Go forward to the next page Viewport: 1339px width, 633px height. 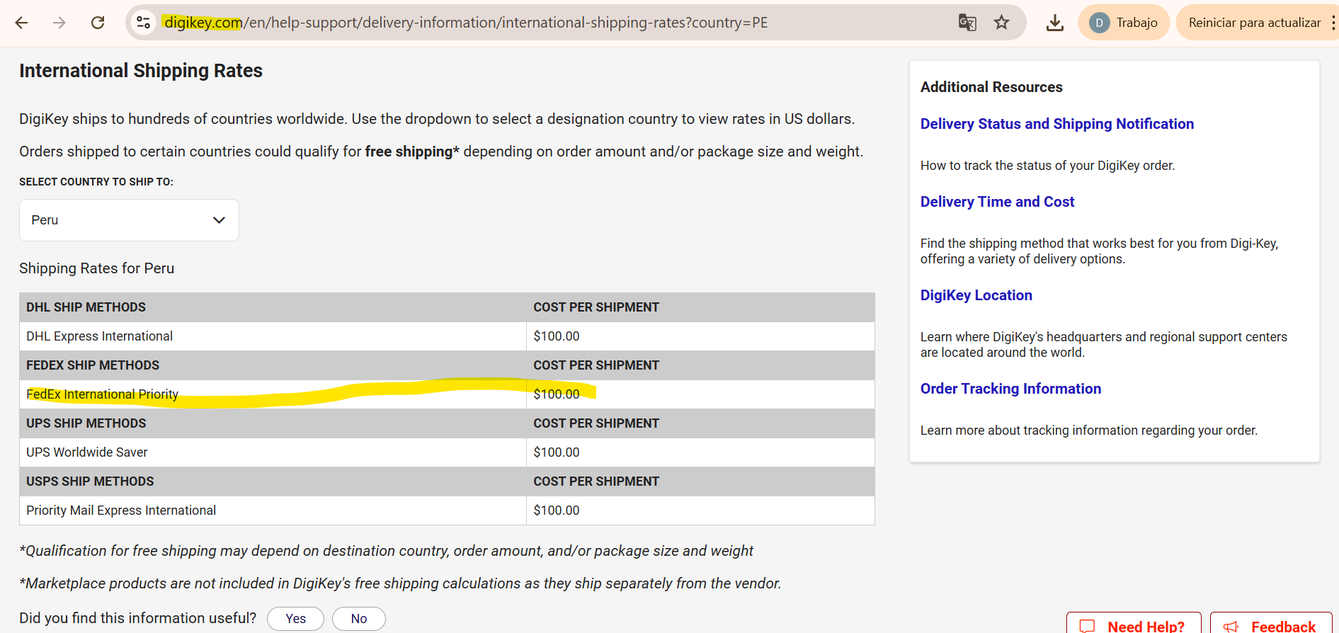coord(59,23)
